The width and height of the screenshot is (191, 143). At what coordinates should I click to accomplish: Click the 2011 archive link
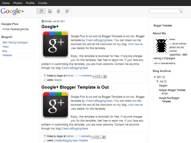159,77
